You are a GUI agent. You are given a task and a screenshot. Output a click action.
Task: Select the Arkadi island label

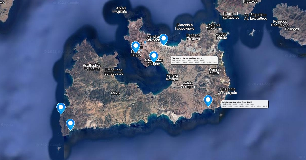(121, 10)
